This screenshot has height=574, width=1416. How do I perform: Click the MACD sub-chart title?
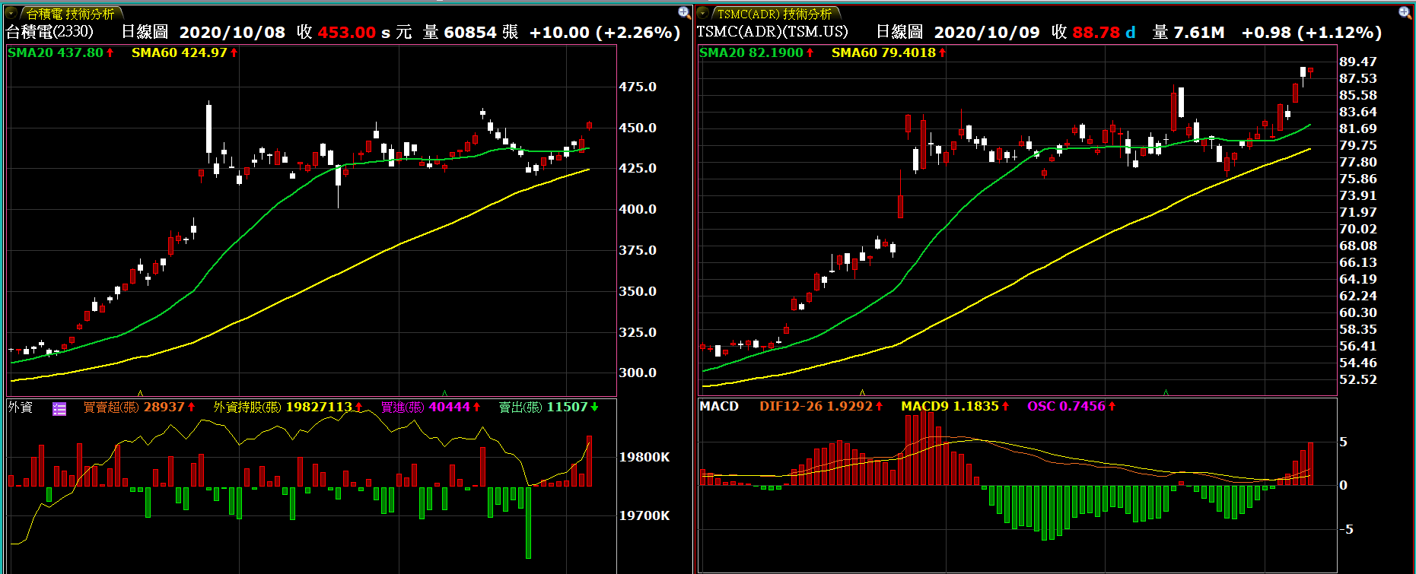click(x=719, y=406)
